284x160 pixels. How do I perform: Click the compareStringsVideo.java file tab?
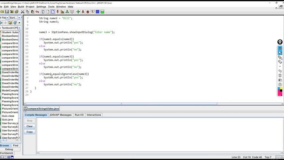41,108
